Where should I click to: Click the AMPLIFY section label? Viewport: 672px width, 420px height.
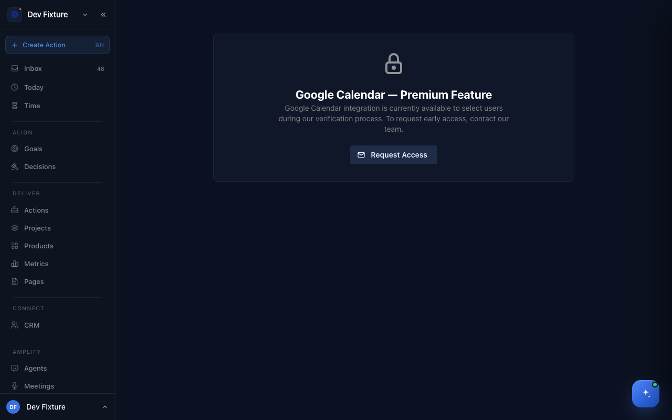click(27, 352)
